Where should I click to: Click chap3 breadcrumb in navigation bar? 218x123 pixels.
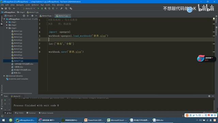21,12
